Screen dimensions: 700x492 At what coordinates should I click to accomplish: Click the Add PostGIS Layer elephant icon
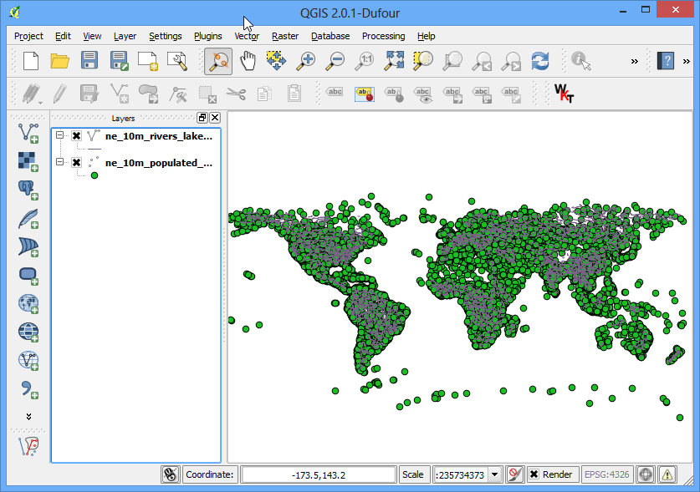(x=28, y=190)
